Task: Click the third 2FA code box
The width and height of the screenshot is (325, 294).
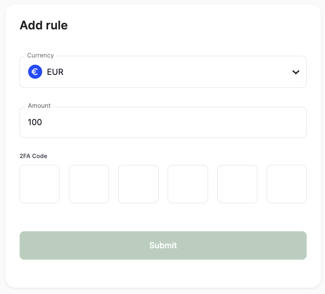Action: pos(138,184)
